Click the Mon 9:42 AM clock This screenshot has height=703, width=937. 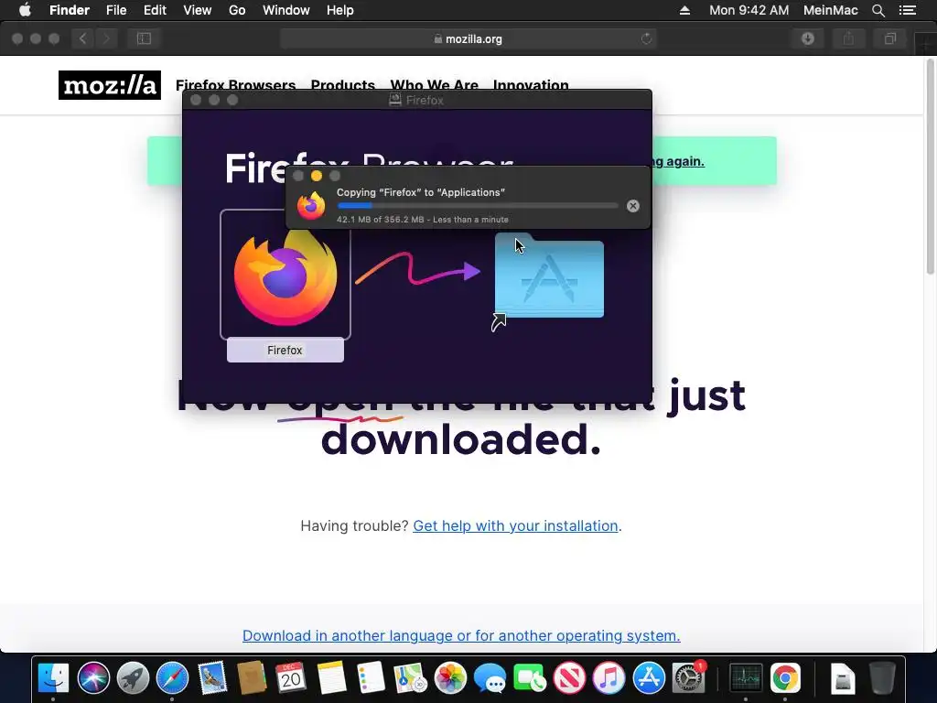(x=749, y=10)
